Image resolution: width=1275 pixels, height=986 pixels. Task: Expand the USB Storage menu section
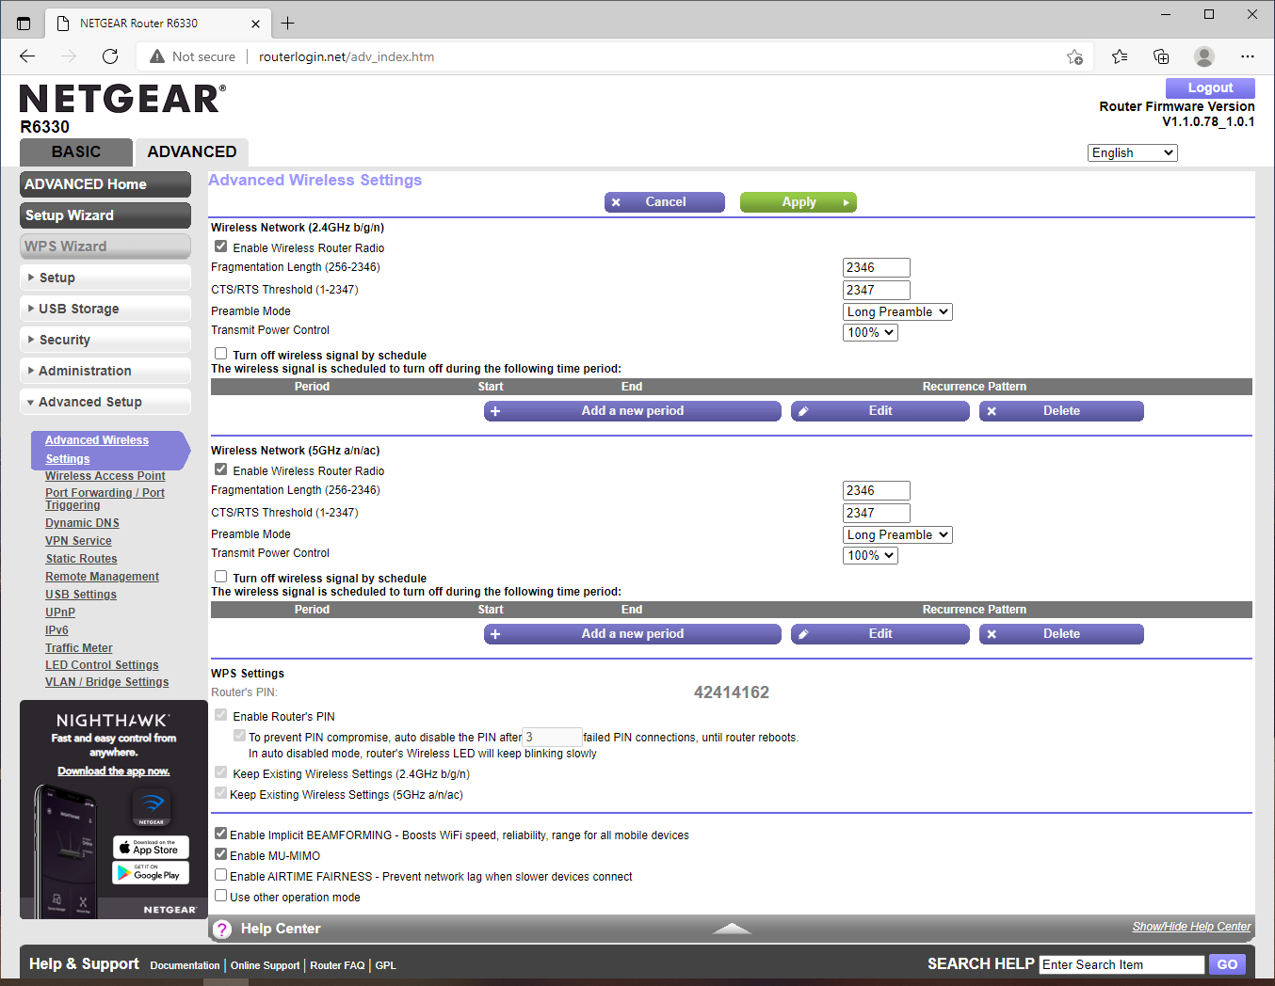tap(105, 309)
